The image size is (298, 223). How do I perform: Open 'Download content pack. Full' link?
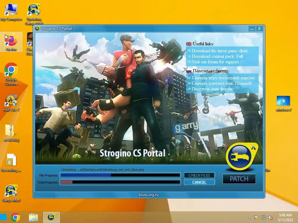pyautogui.click(x=218, y=56)
